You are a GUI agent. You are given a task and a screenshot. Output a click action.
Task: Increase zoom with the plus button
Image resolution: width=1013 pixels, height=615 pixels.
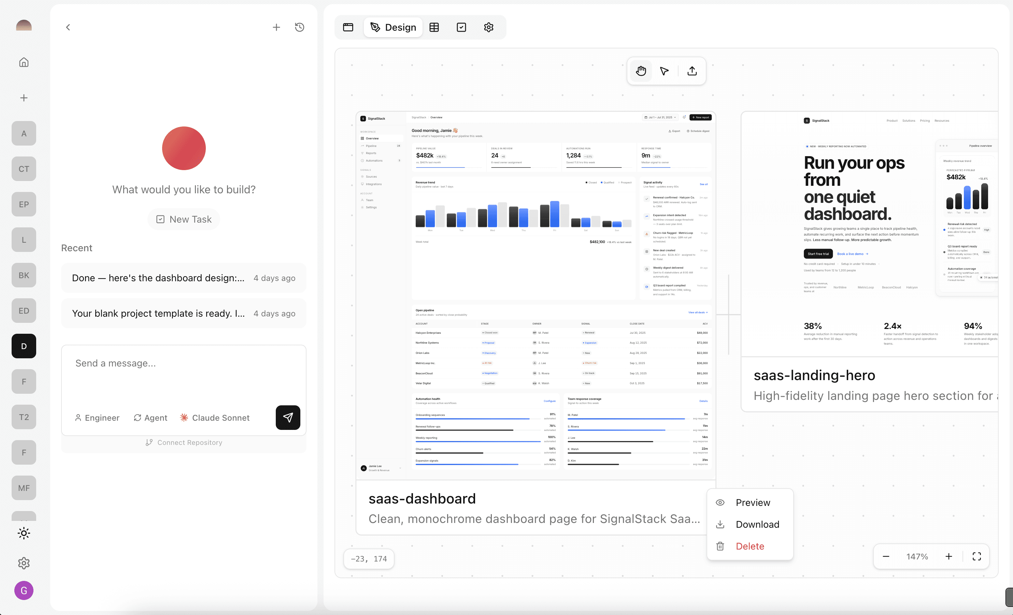(x=948, y=556)
